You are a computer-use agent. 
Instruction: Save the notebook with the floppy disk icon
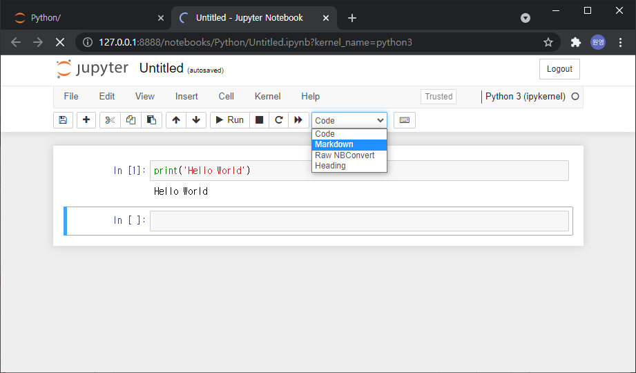click(63, 120)
